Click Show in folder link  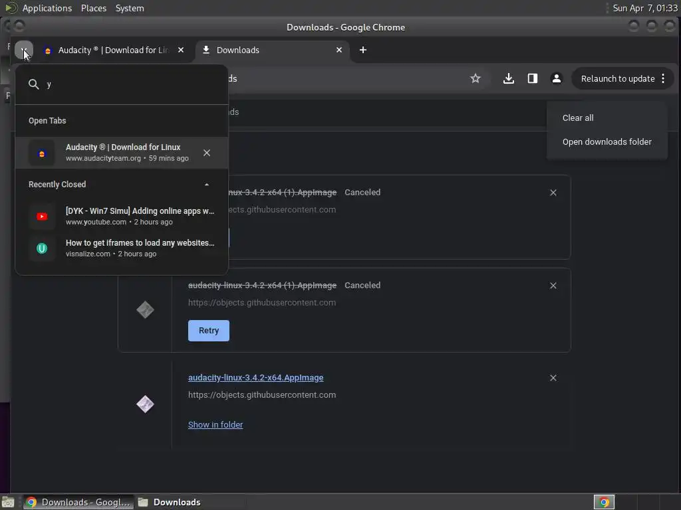coord(215,424)
